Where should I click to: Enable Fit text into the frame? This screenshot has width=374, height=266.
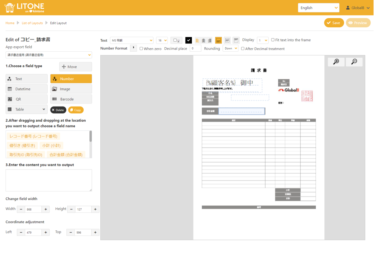click(x=273, y=40)
